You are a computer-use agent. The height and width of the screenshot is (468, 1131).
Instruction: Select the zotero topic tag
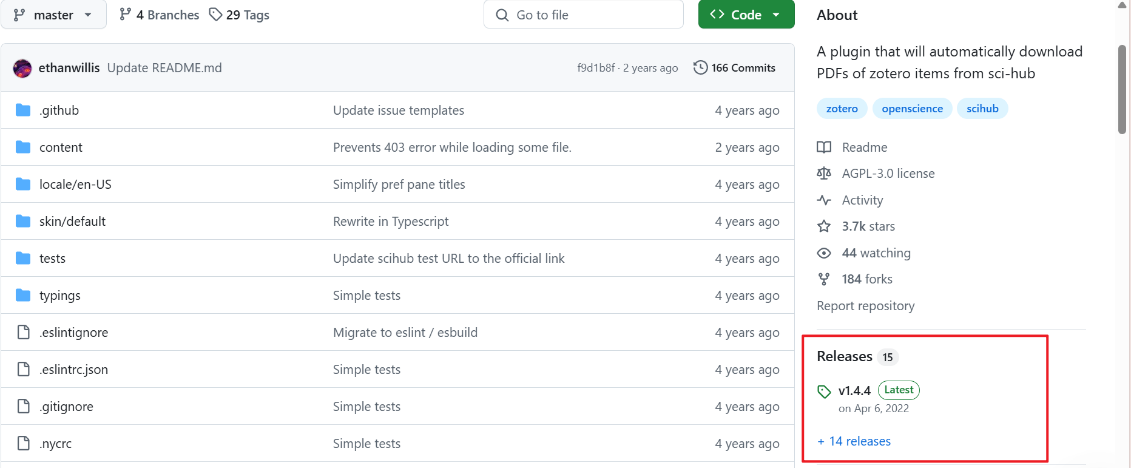pos(842,109)
